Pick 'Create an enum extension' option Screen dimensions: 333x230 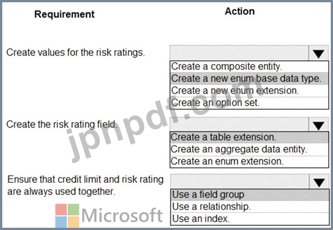(226, 161)
